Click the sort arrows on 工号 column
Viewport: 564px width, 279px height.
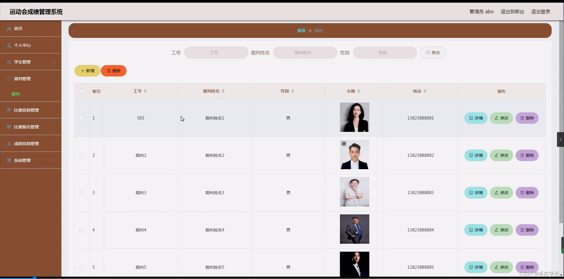tap(146, 91)
